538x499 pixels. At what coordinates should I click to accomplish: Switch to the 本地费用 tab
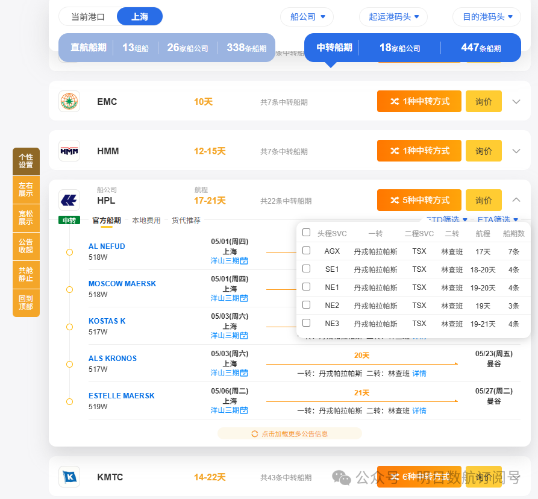146,221
